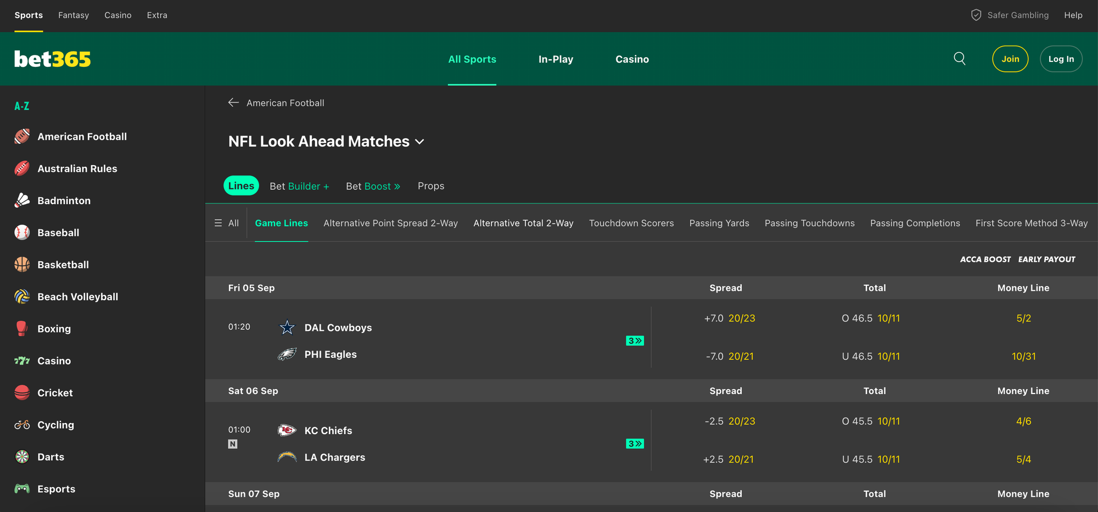Viewport: 1098px width, 512px height.
Task: Click the Badminton shuttlecock icon
Action: [x=22, y=200]
